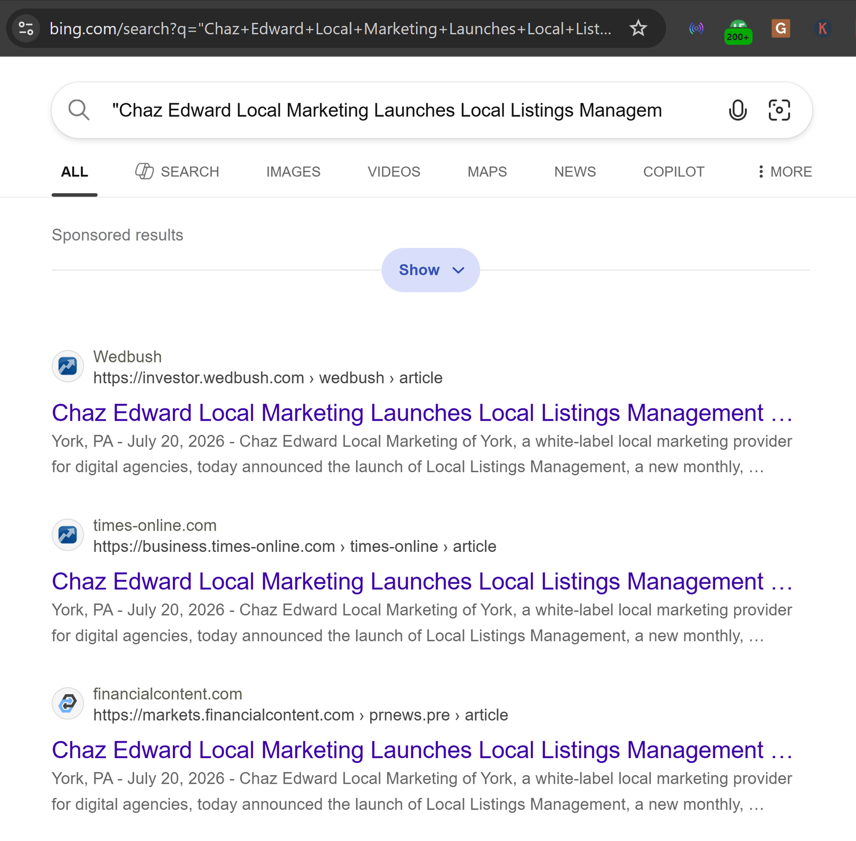Open the financialcontent article title link
Screen dimensions: 856x841
pos(422,750)
